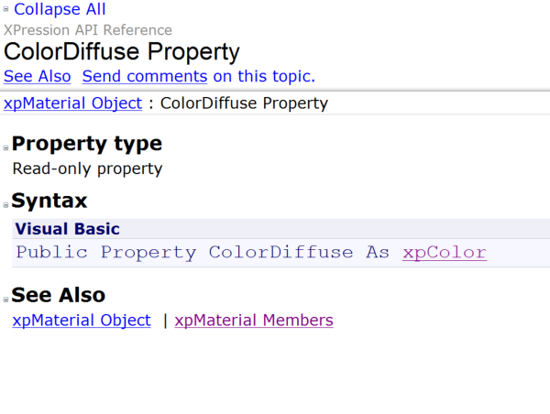
Task: Open the xpMaterial Members link
Action: click(x=254, y=321)
